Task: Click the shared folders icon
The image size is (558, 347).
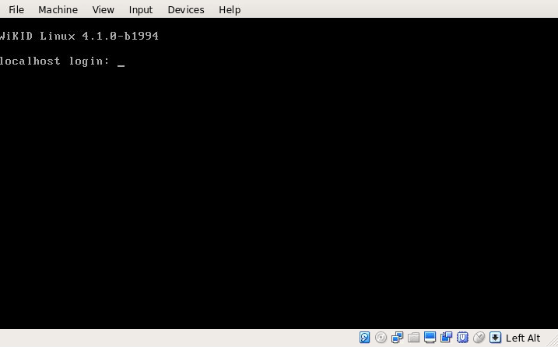Action: [x=413, y=337]
